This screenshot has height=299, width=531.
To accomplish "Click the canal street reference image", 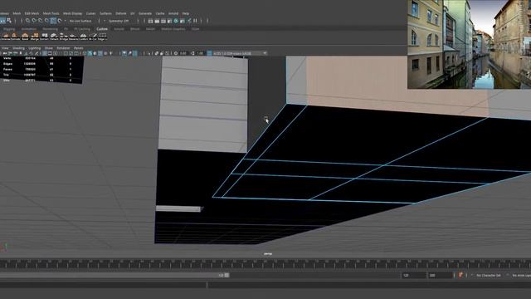I will tap(469, 44).
